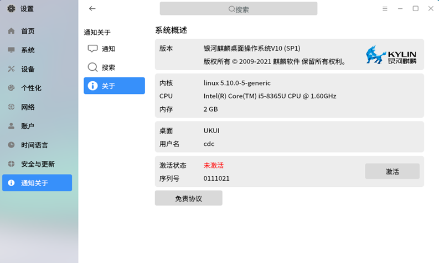Close the settings window
This screenshot has width=439, height=263.
431,9
